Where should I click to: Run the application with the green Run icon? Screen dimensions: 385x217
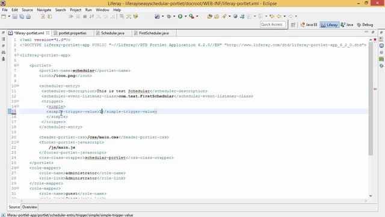pyautogui.click(x=180, y=16)
